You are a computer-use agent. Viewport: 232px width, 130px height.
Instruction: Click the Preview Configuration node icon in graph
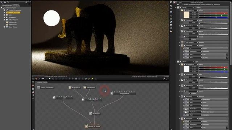39,87
